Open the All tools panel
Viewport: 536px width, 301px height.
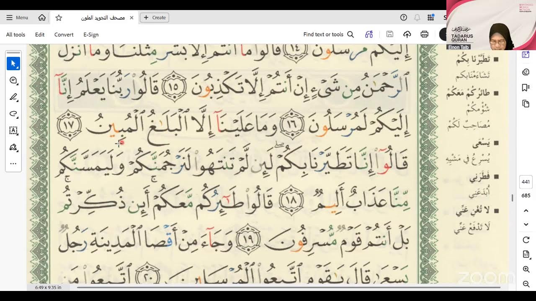point(15,35)
